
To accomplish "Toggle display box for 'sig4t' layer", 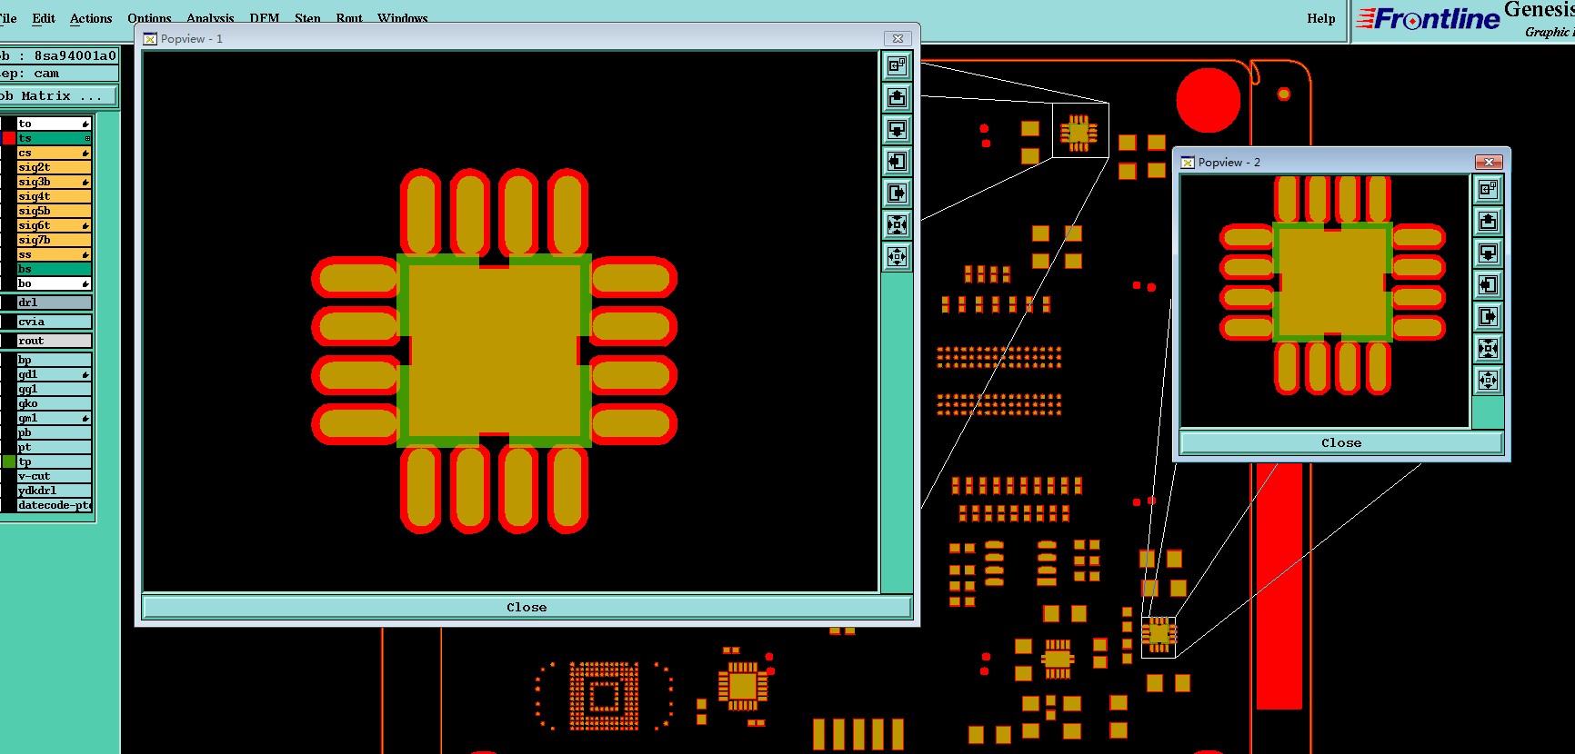I will [x=9, y=196].
